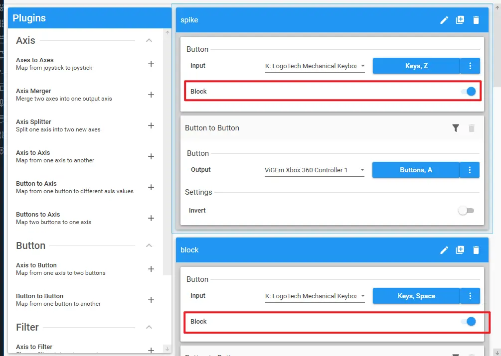Open ViGEm Xbox 360 Controller output dropdown
Image resolution: width=501 pixels, height=356 pixels.
[x=315, y=170]
